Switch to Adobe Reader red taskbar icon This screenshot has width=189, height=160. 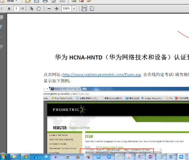(129, 157)
